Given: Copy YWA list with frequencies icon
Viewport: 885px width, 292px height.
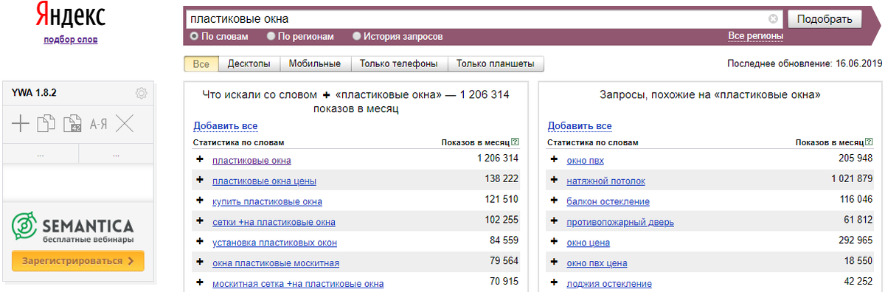Looking at the screenshot, I should point(72,124).
